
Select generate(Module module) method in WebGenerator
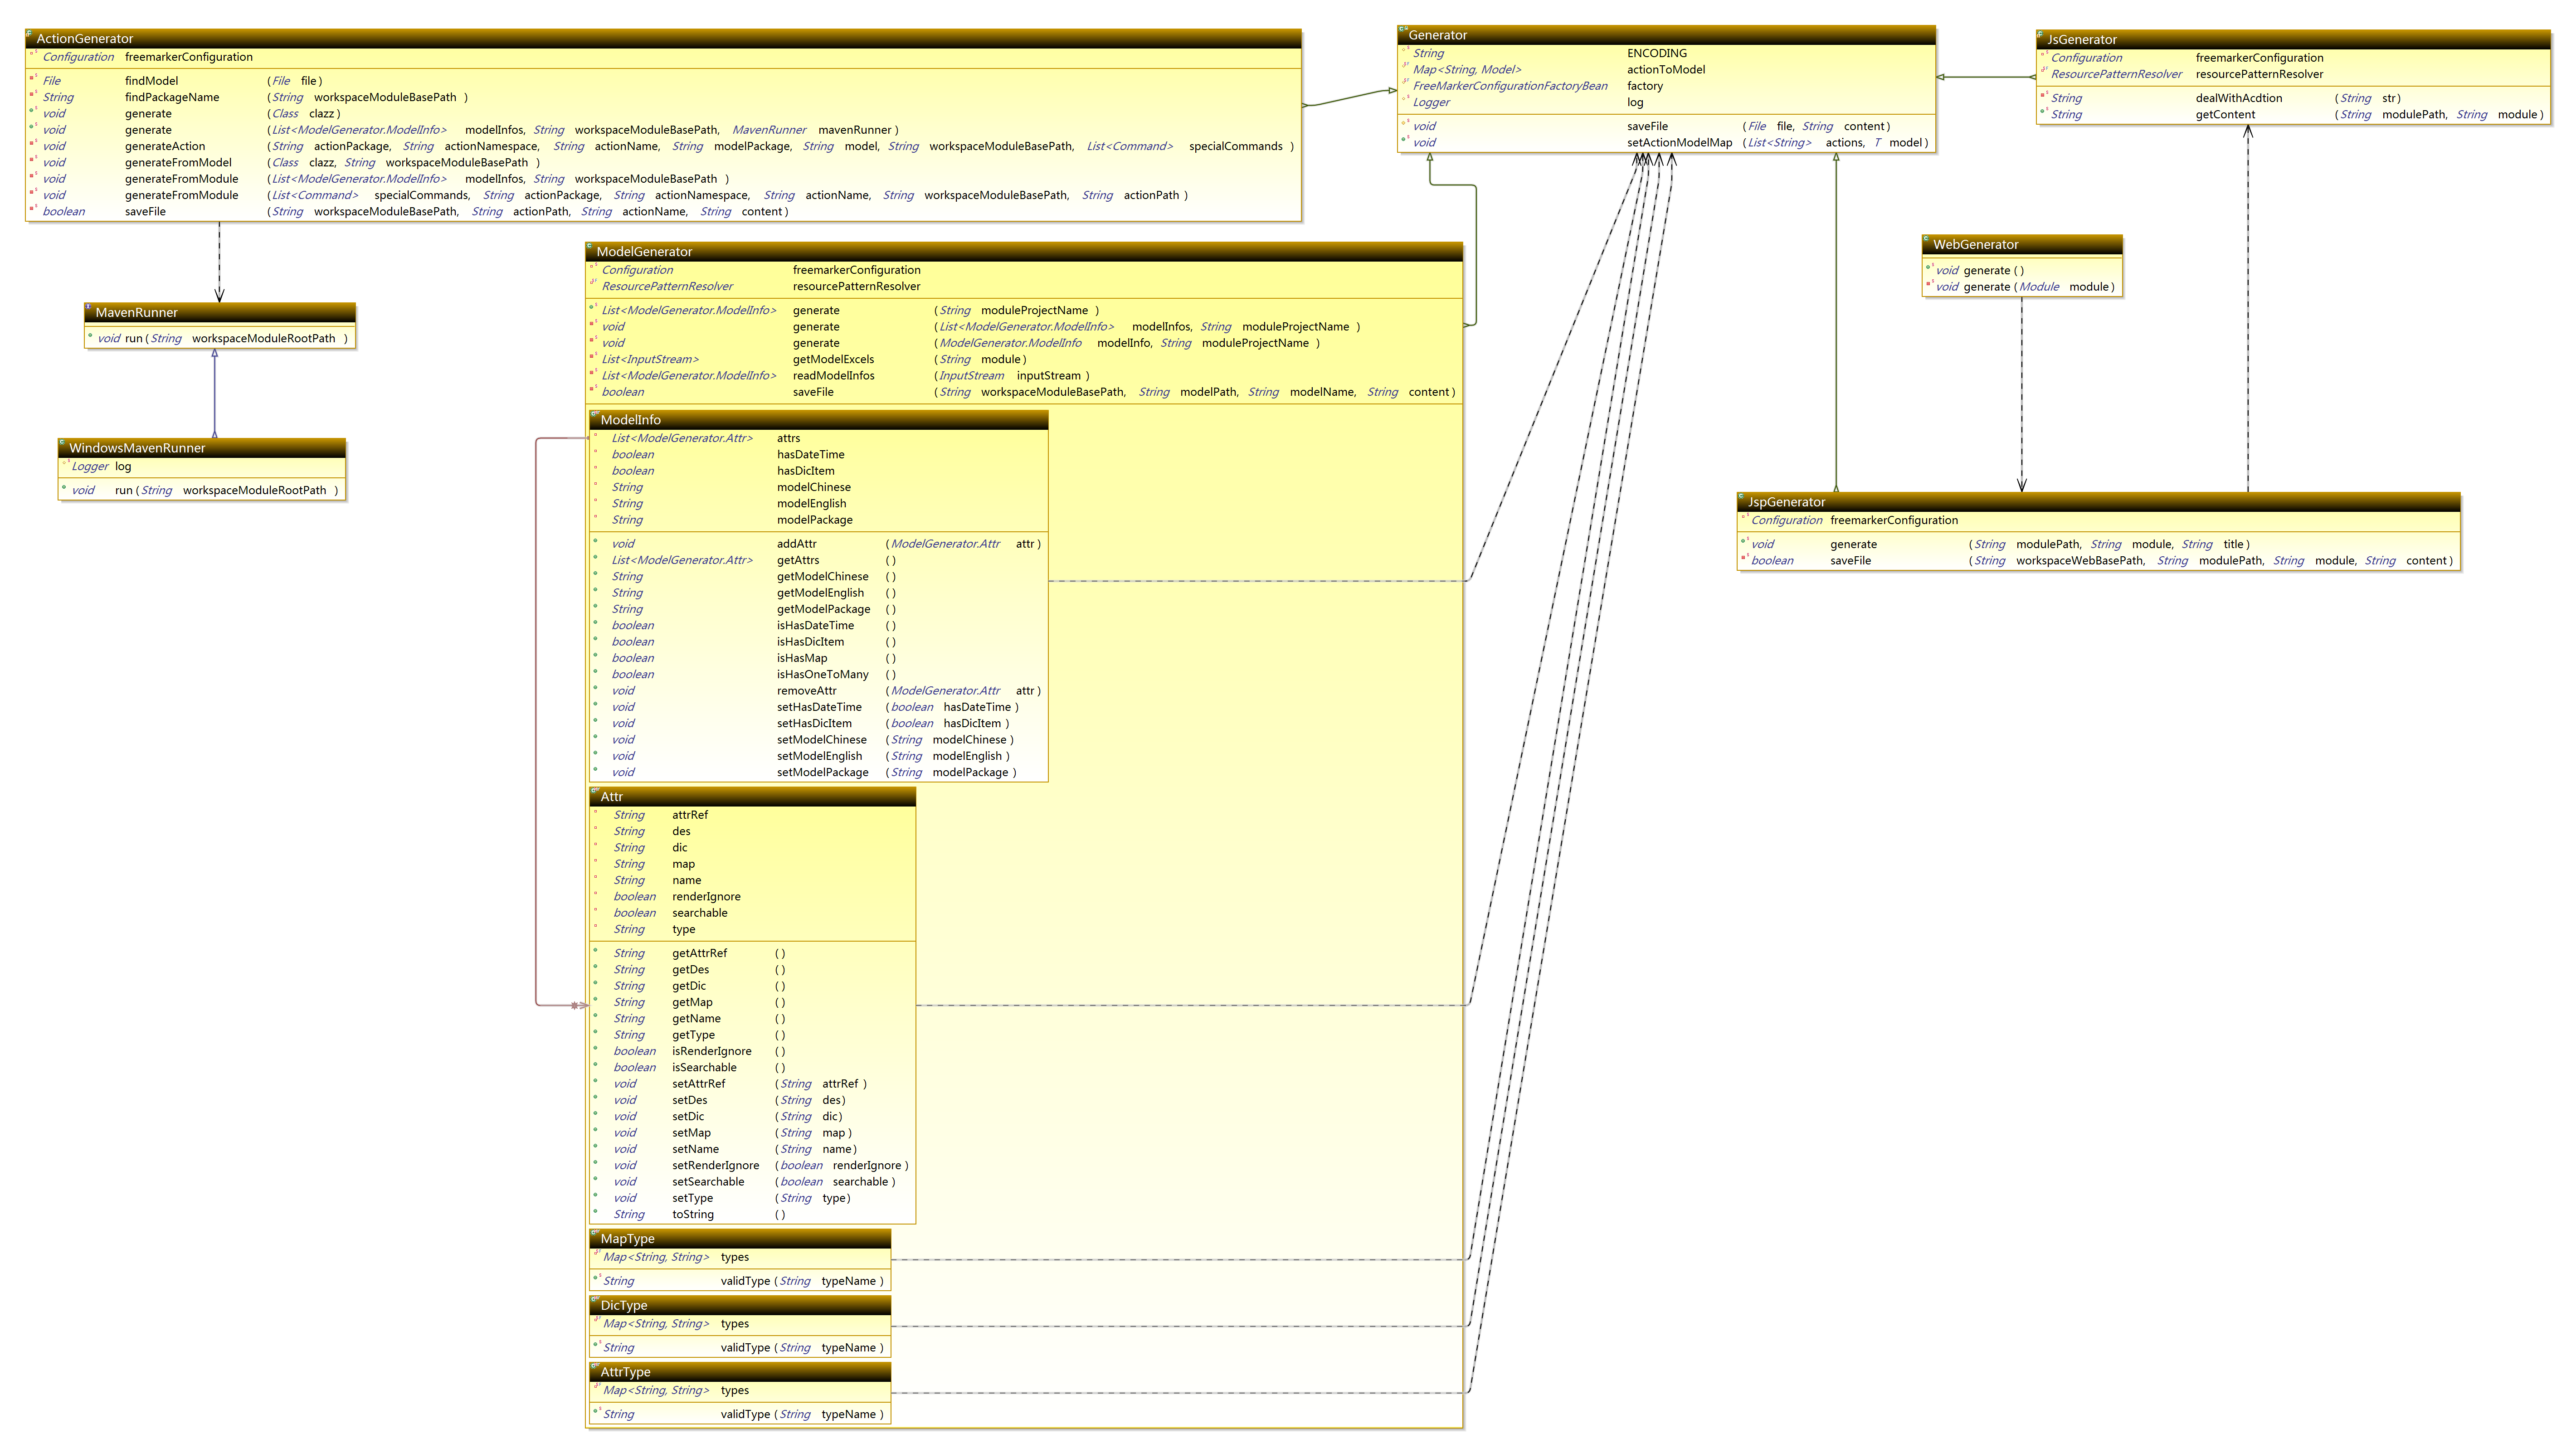pyautogui.click(x=2021, y=287)
